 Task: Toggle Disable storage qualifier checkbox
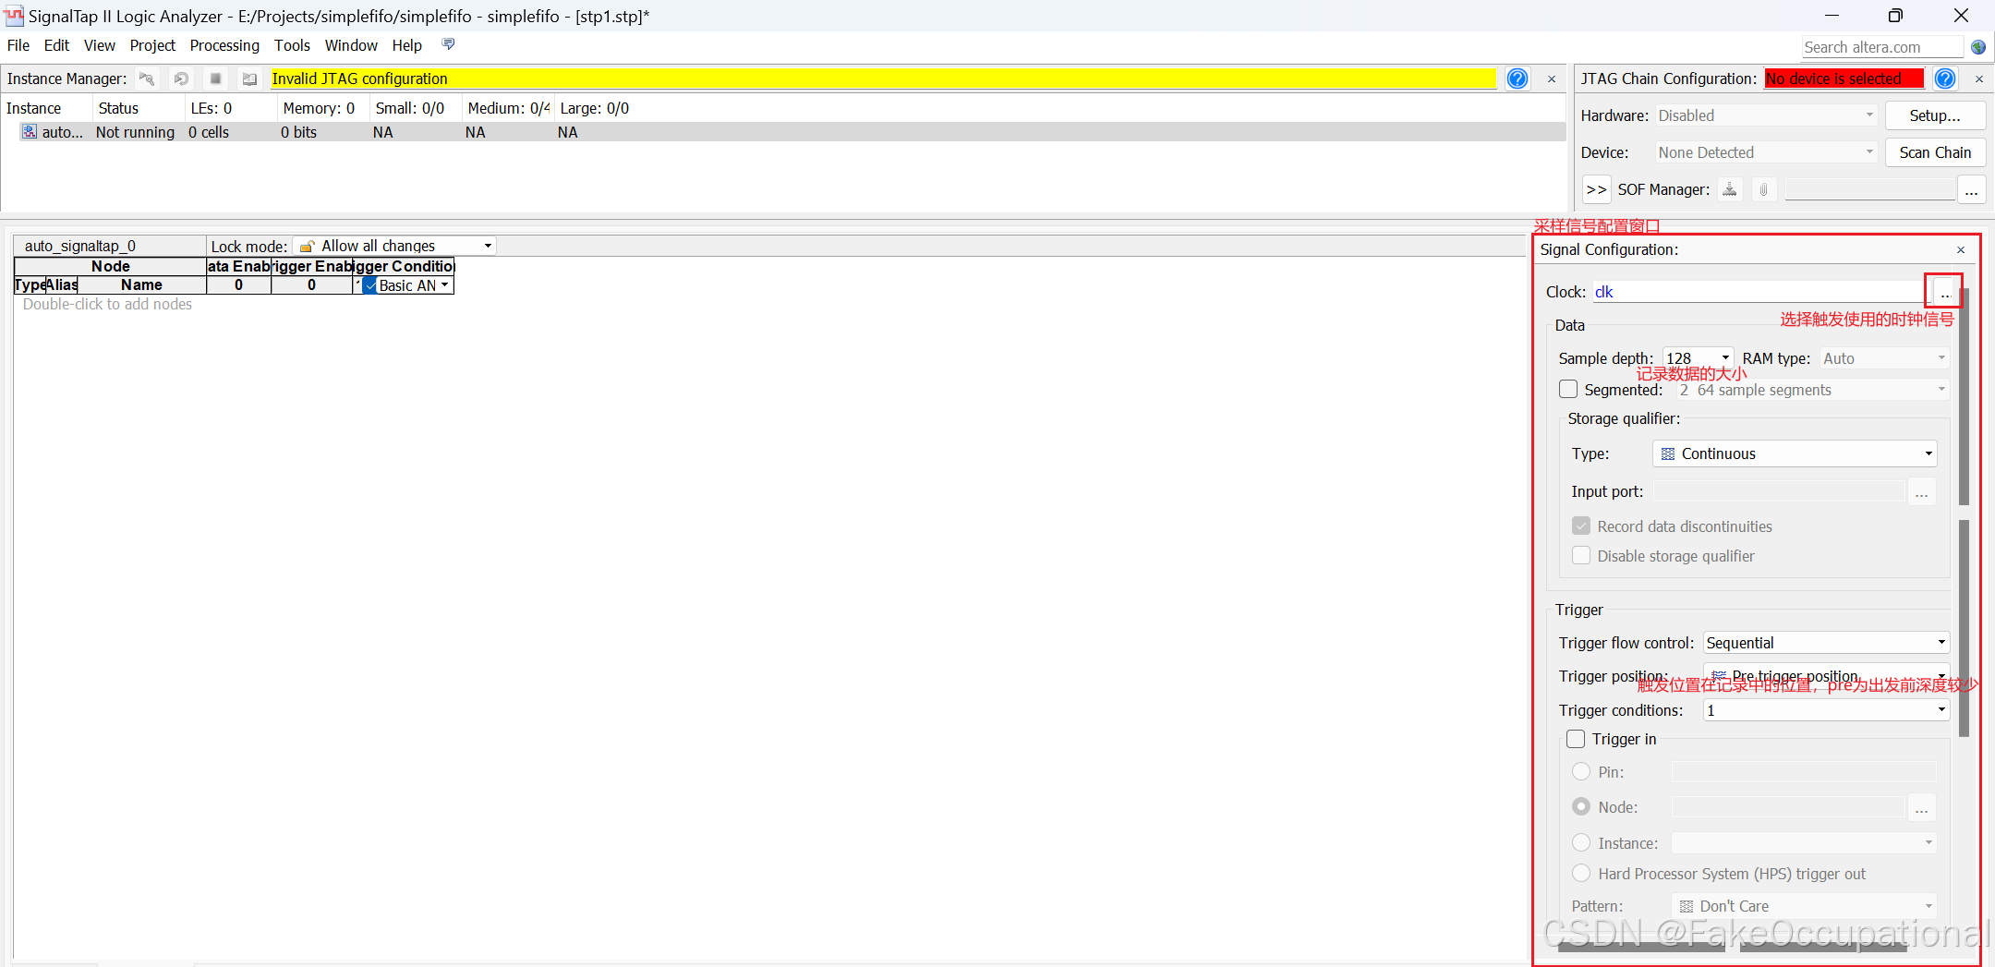1581,555
